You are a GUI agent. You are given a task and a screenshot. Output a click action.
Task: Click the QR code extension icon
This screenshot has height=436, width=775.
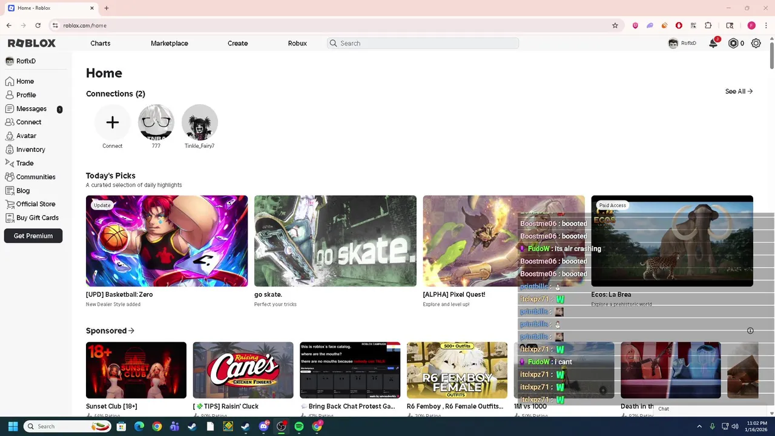click(693, 25)
